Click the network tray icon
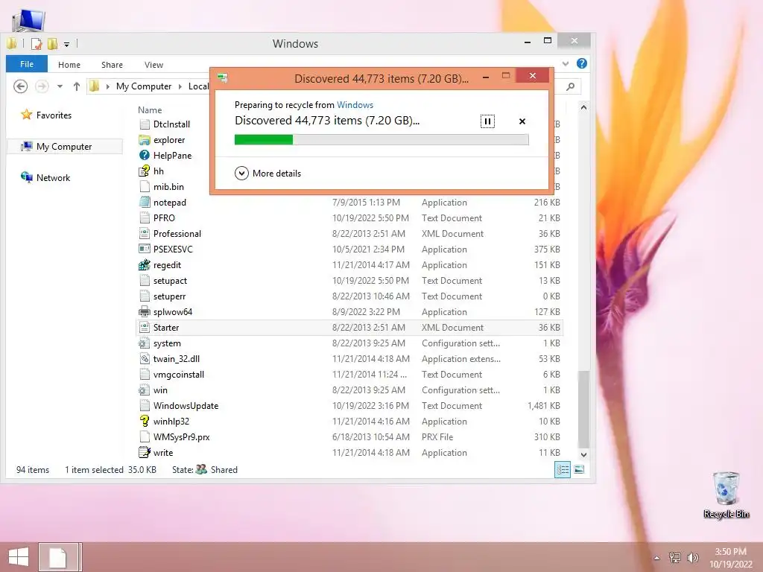763x572 pixels. click(x=675, y=557)
